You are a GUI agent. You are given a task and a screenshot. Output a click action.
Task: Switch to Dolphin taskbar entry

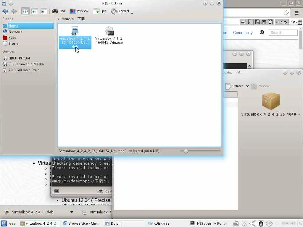pos(124,223)
